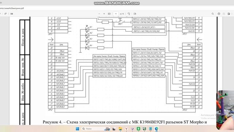The width and height of the screenshot is (234, 132).
Task: Click the 'Инв. № дубл.' stamp label
Action: point(23,92)
